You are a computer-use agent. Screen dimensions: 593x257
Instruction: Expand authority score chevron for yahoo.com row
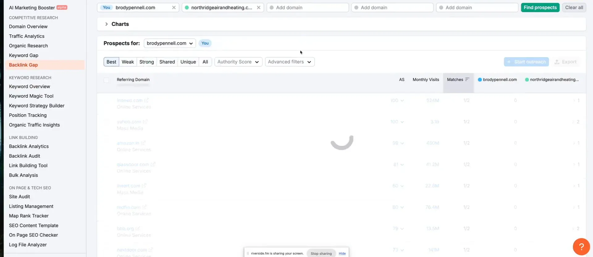[402, 122]
